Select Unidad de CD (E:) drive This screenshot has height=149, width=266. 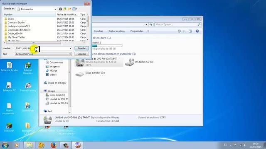pyautogui.click(x=139, y=62)
